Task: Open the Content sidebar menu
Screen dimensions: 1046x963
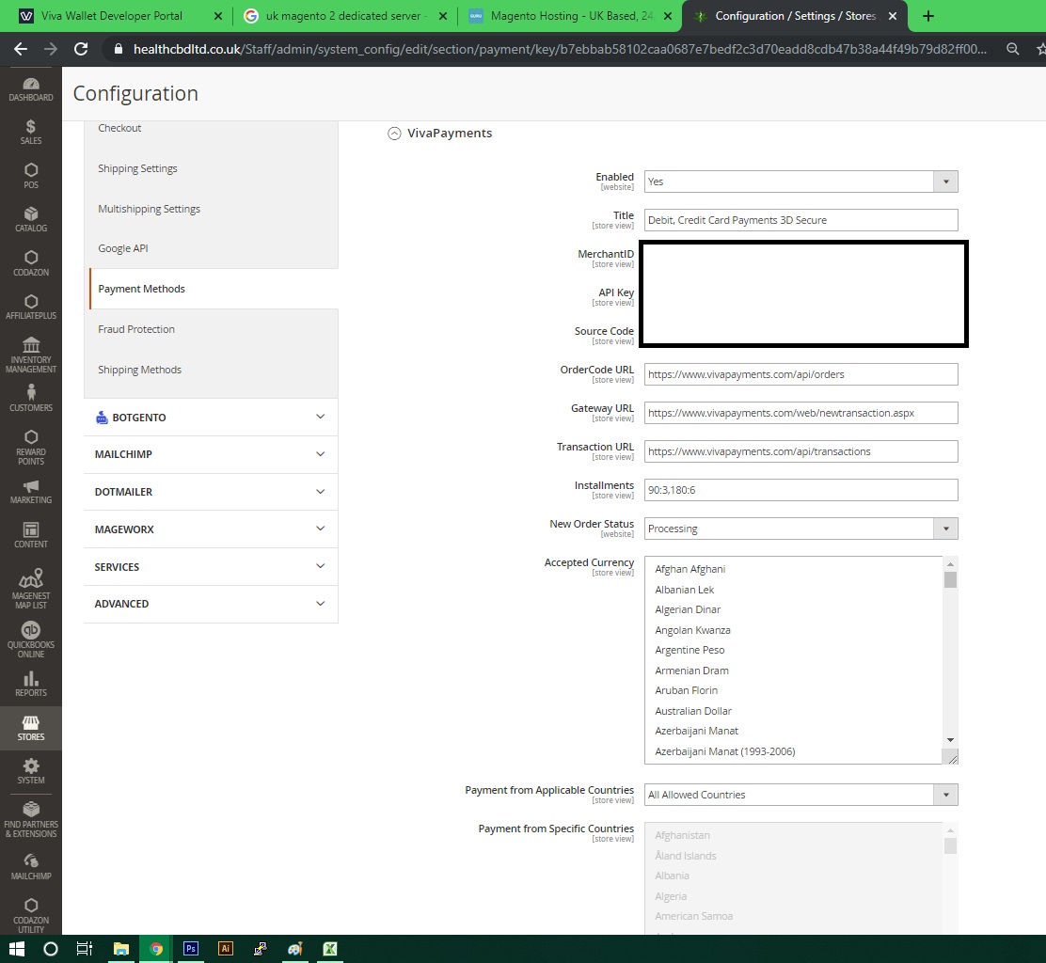Action: [31, 535]
